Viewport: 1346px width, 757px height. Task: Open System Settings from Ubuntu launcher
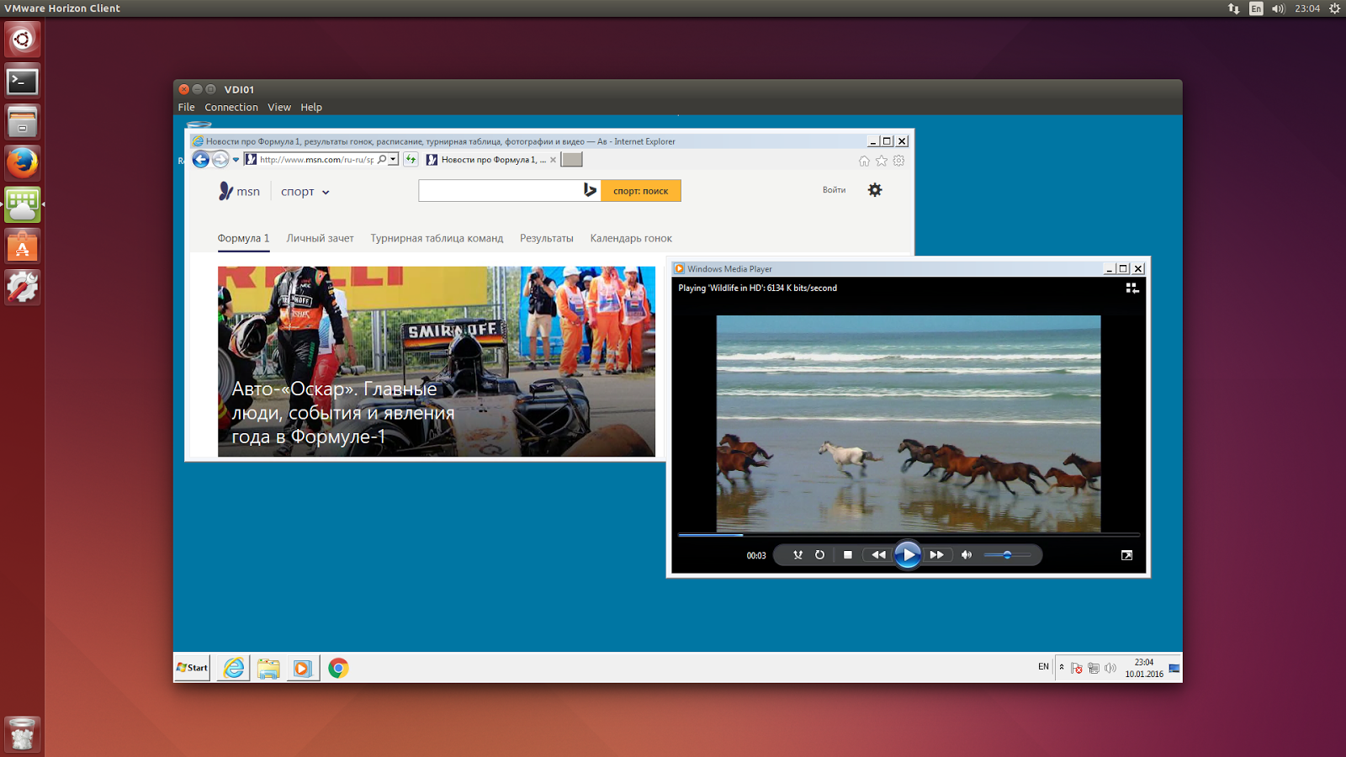point(23,287)
